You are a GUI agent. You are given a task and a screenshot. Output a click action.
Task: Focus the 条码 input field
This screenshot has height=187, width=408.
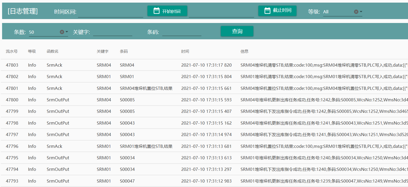pyautogui.click(x=182, y=32)
